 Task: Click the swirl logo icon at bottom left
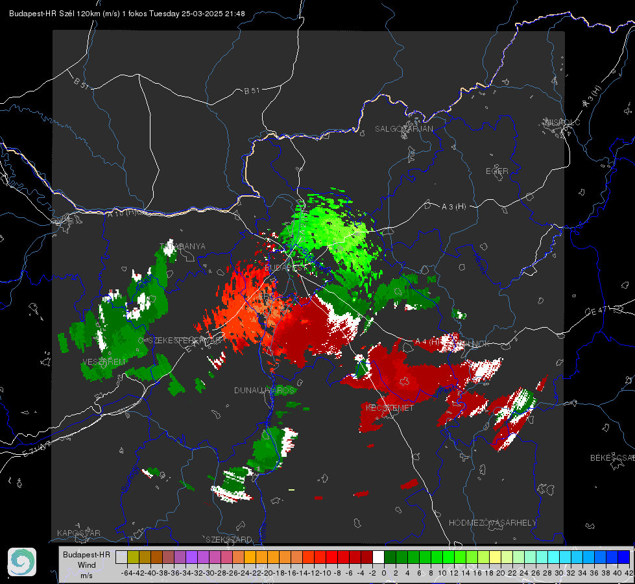pos(22,562)
